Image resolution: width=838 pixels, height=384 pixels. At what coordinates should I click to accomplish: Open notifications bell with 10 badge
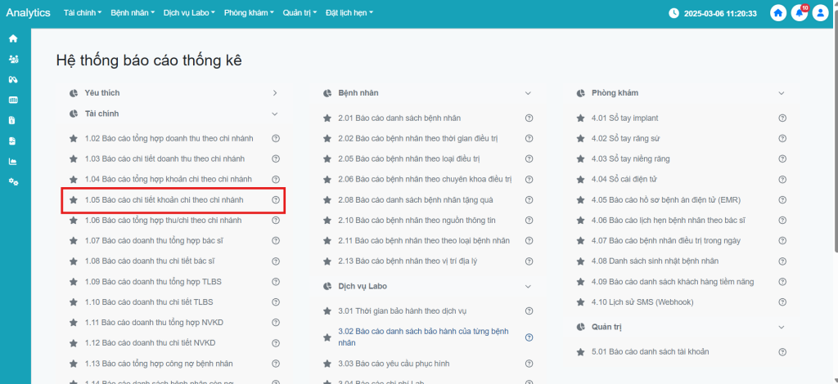tap(799, 13)
